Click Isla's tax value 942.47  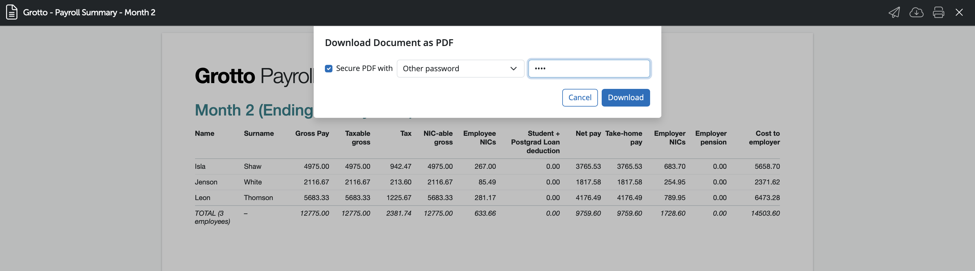tap(401, 166)
